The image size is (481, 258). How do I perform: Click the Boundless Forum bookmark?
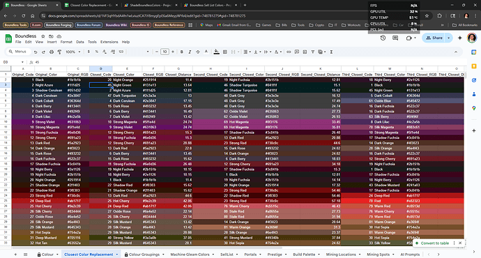89,25
